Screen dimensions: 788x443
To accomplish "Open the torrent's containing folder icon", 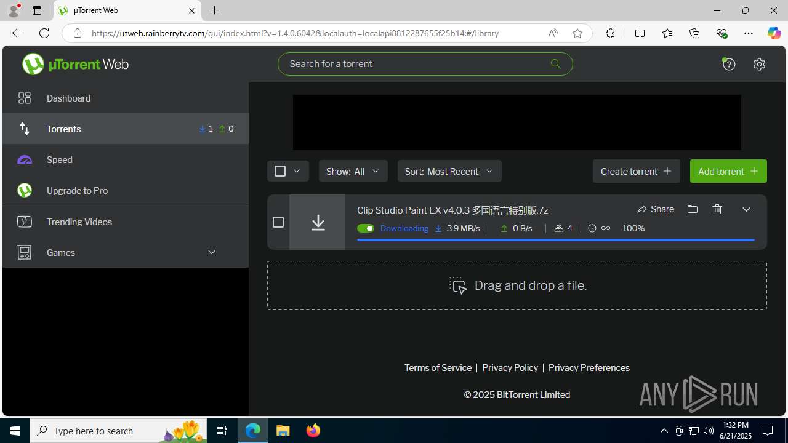I will click(693, 209).
